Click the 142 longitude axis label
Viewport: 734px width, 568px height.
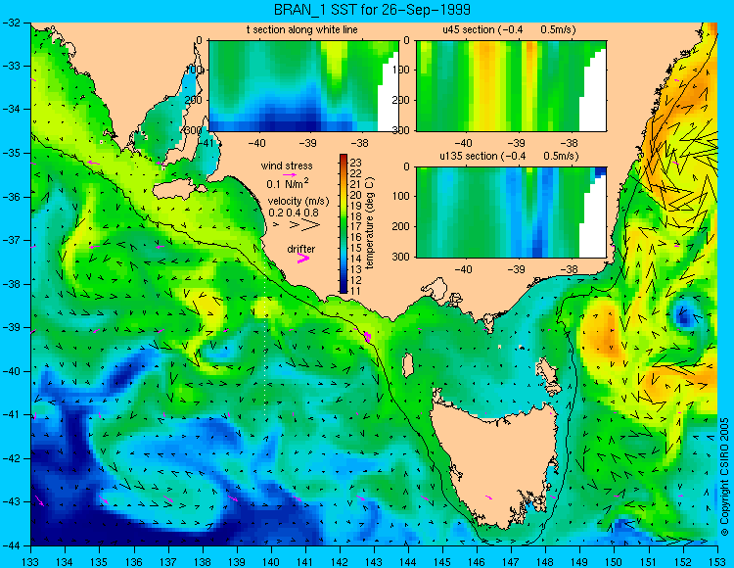click(x=340, y=562)
